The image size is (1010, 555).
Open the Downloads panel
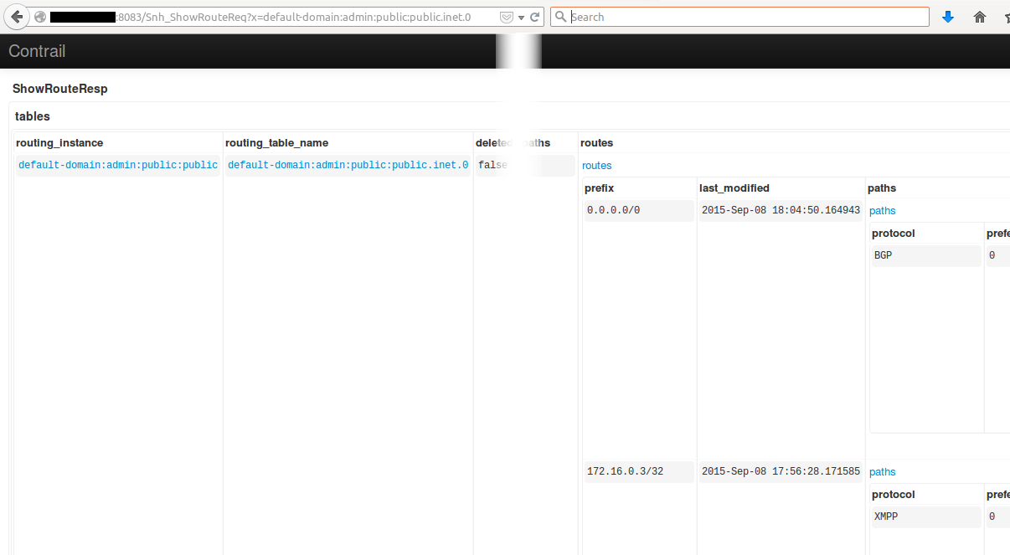click(947, 16)
